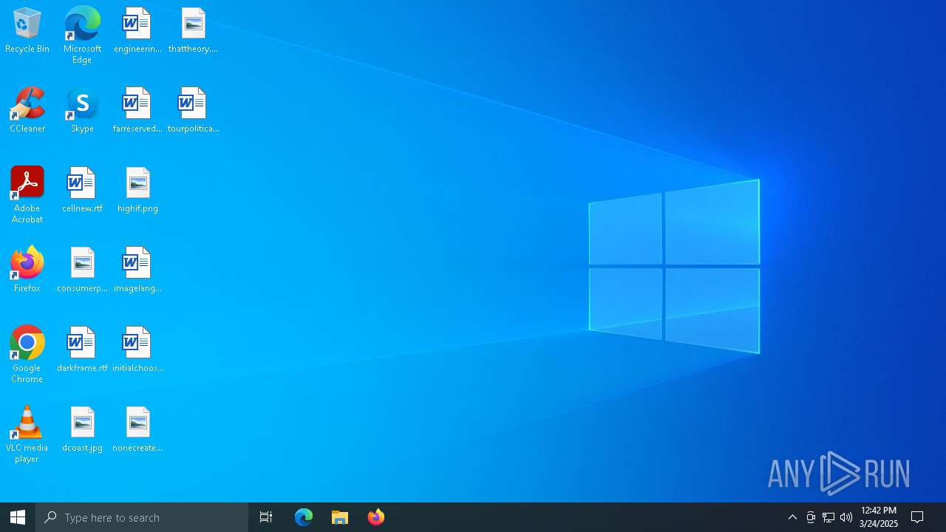Screen dimensions: 946x532
Task: Click the Meet Now tray icon
Action: (x=811, y=517)
